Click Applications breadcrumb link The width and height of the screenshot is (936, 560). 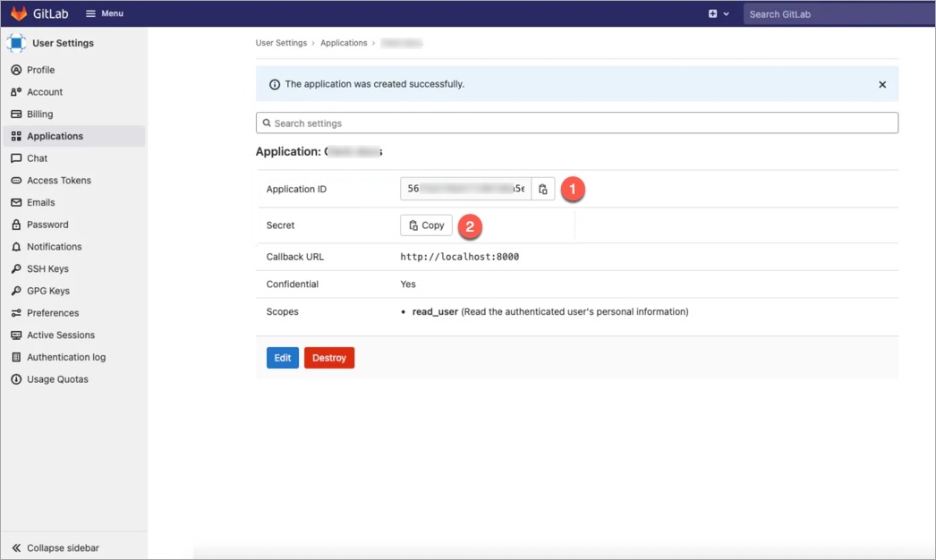(344, 43)
